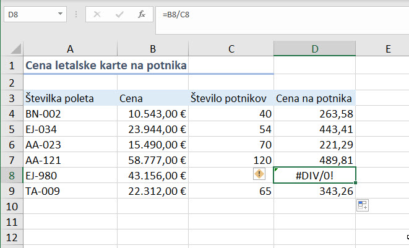Click header cell 'Cena'

tap(153, 98)
